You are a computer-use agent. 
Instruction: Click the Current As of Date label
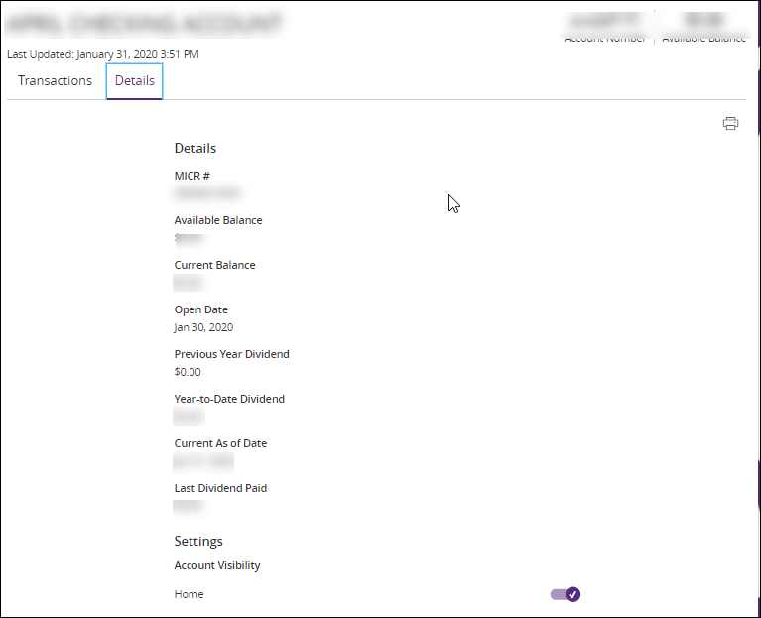coord(220,443)
